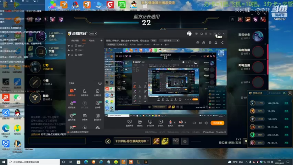Viewport: 293px width, 165px height.
Task: Open the 主播任务 tool
Action: (x=97, y=93)
